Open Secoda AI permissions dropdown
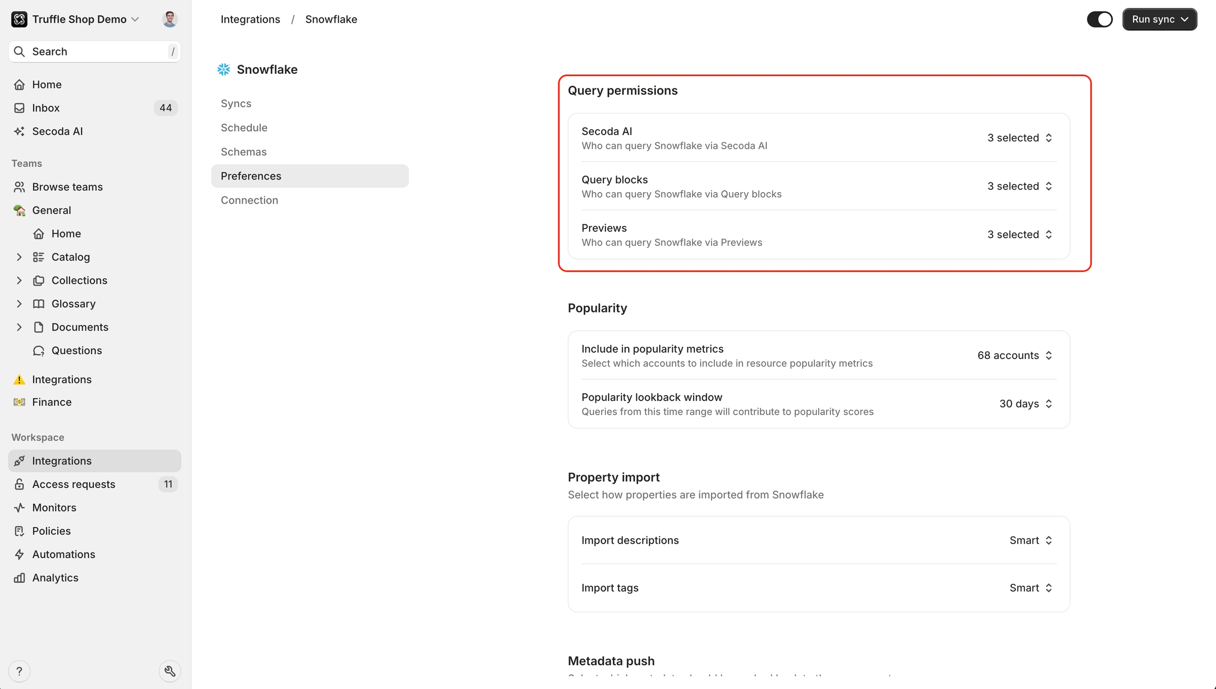Image resolution: width=1216 pixels, height=689 pixels. 1019,138
